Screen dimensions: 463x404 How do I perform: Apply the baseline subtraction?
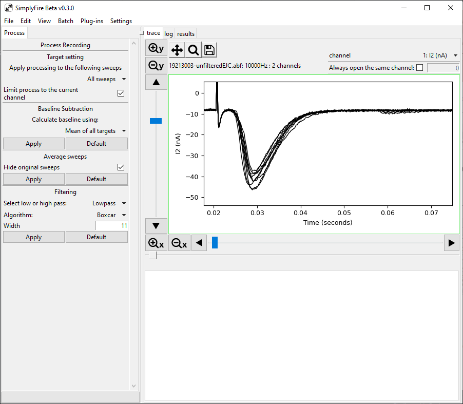(34, 144)
